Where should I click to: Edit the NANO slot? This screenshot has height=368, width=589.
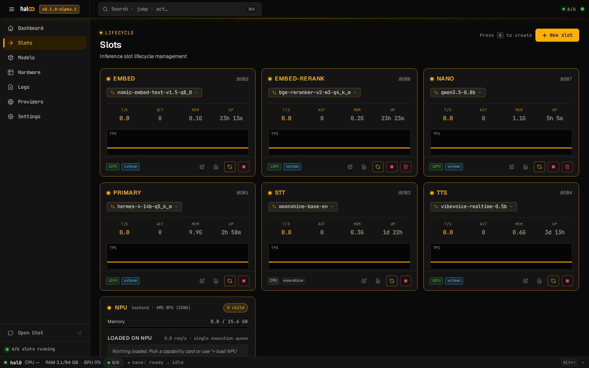coord(512,167)
